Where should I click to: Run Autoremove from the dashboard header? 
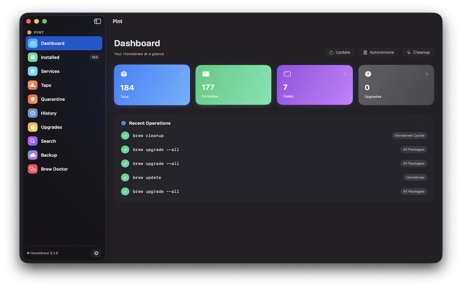(x=378, y=52)
